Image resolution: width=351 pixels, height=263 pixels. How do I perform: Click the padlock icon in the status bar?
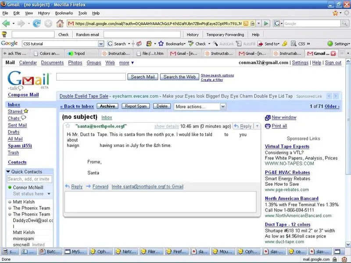tap(335, 259)
